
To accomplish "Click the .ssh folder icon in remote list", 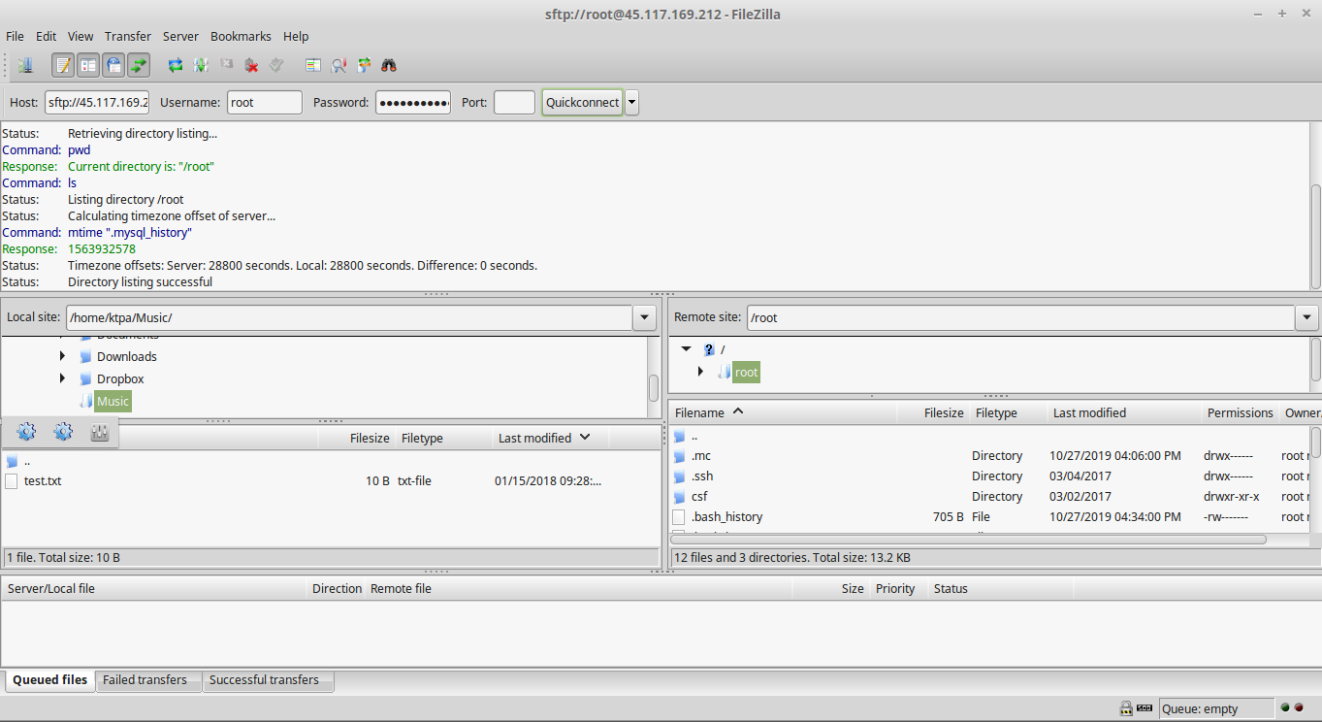I will pos(679,476).
